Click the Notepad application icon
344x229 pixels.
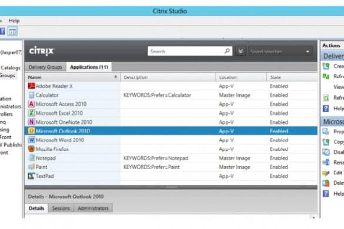point(31,158)
